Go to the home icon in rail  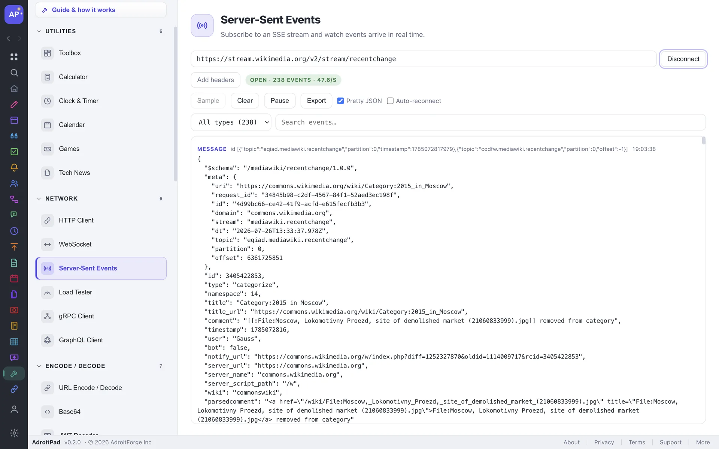click(x=14, y=89)
